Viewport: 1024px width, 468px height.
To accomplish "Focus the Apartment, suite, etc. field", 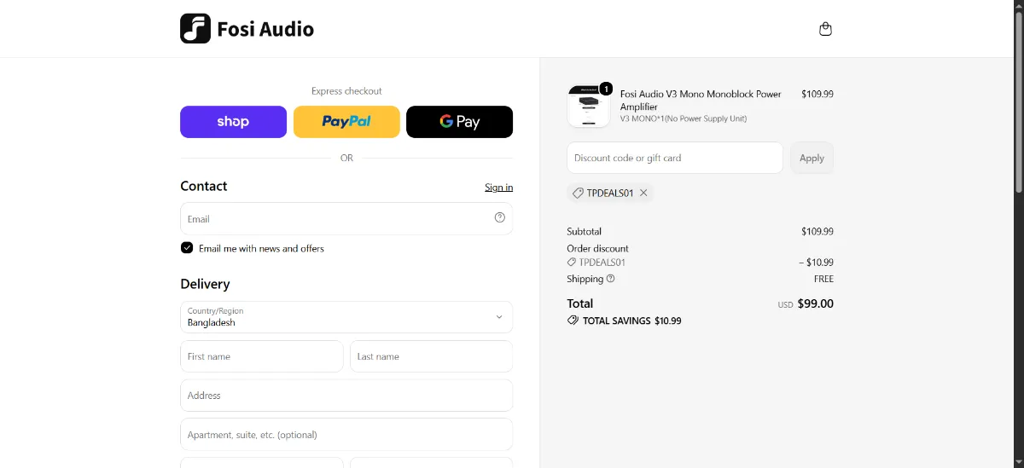I will [x=346, y=435].
